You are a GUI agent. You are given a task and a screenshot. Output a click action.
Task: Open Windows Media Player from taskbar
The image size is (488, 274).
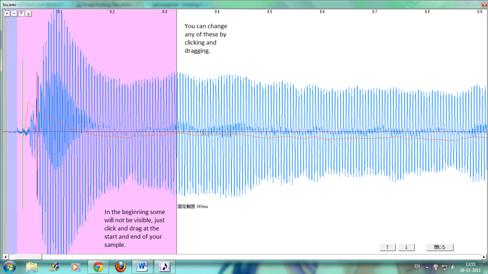75,266
